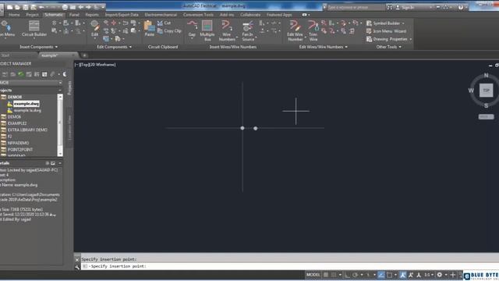Image resolution: width=499 pixels, height=281 pixels.
Task: Open the Conversion Tools ribbon tab
Action: point(198,15)
